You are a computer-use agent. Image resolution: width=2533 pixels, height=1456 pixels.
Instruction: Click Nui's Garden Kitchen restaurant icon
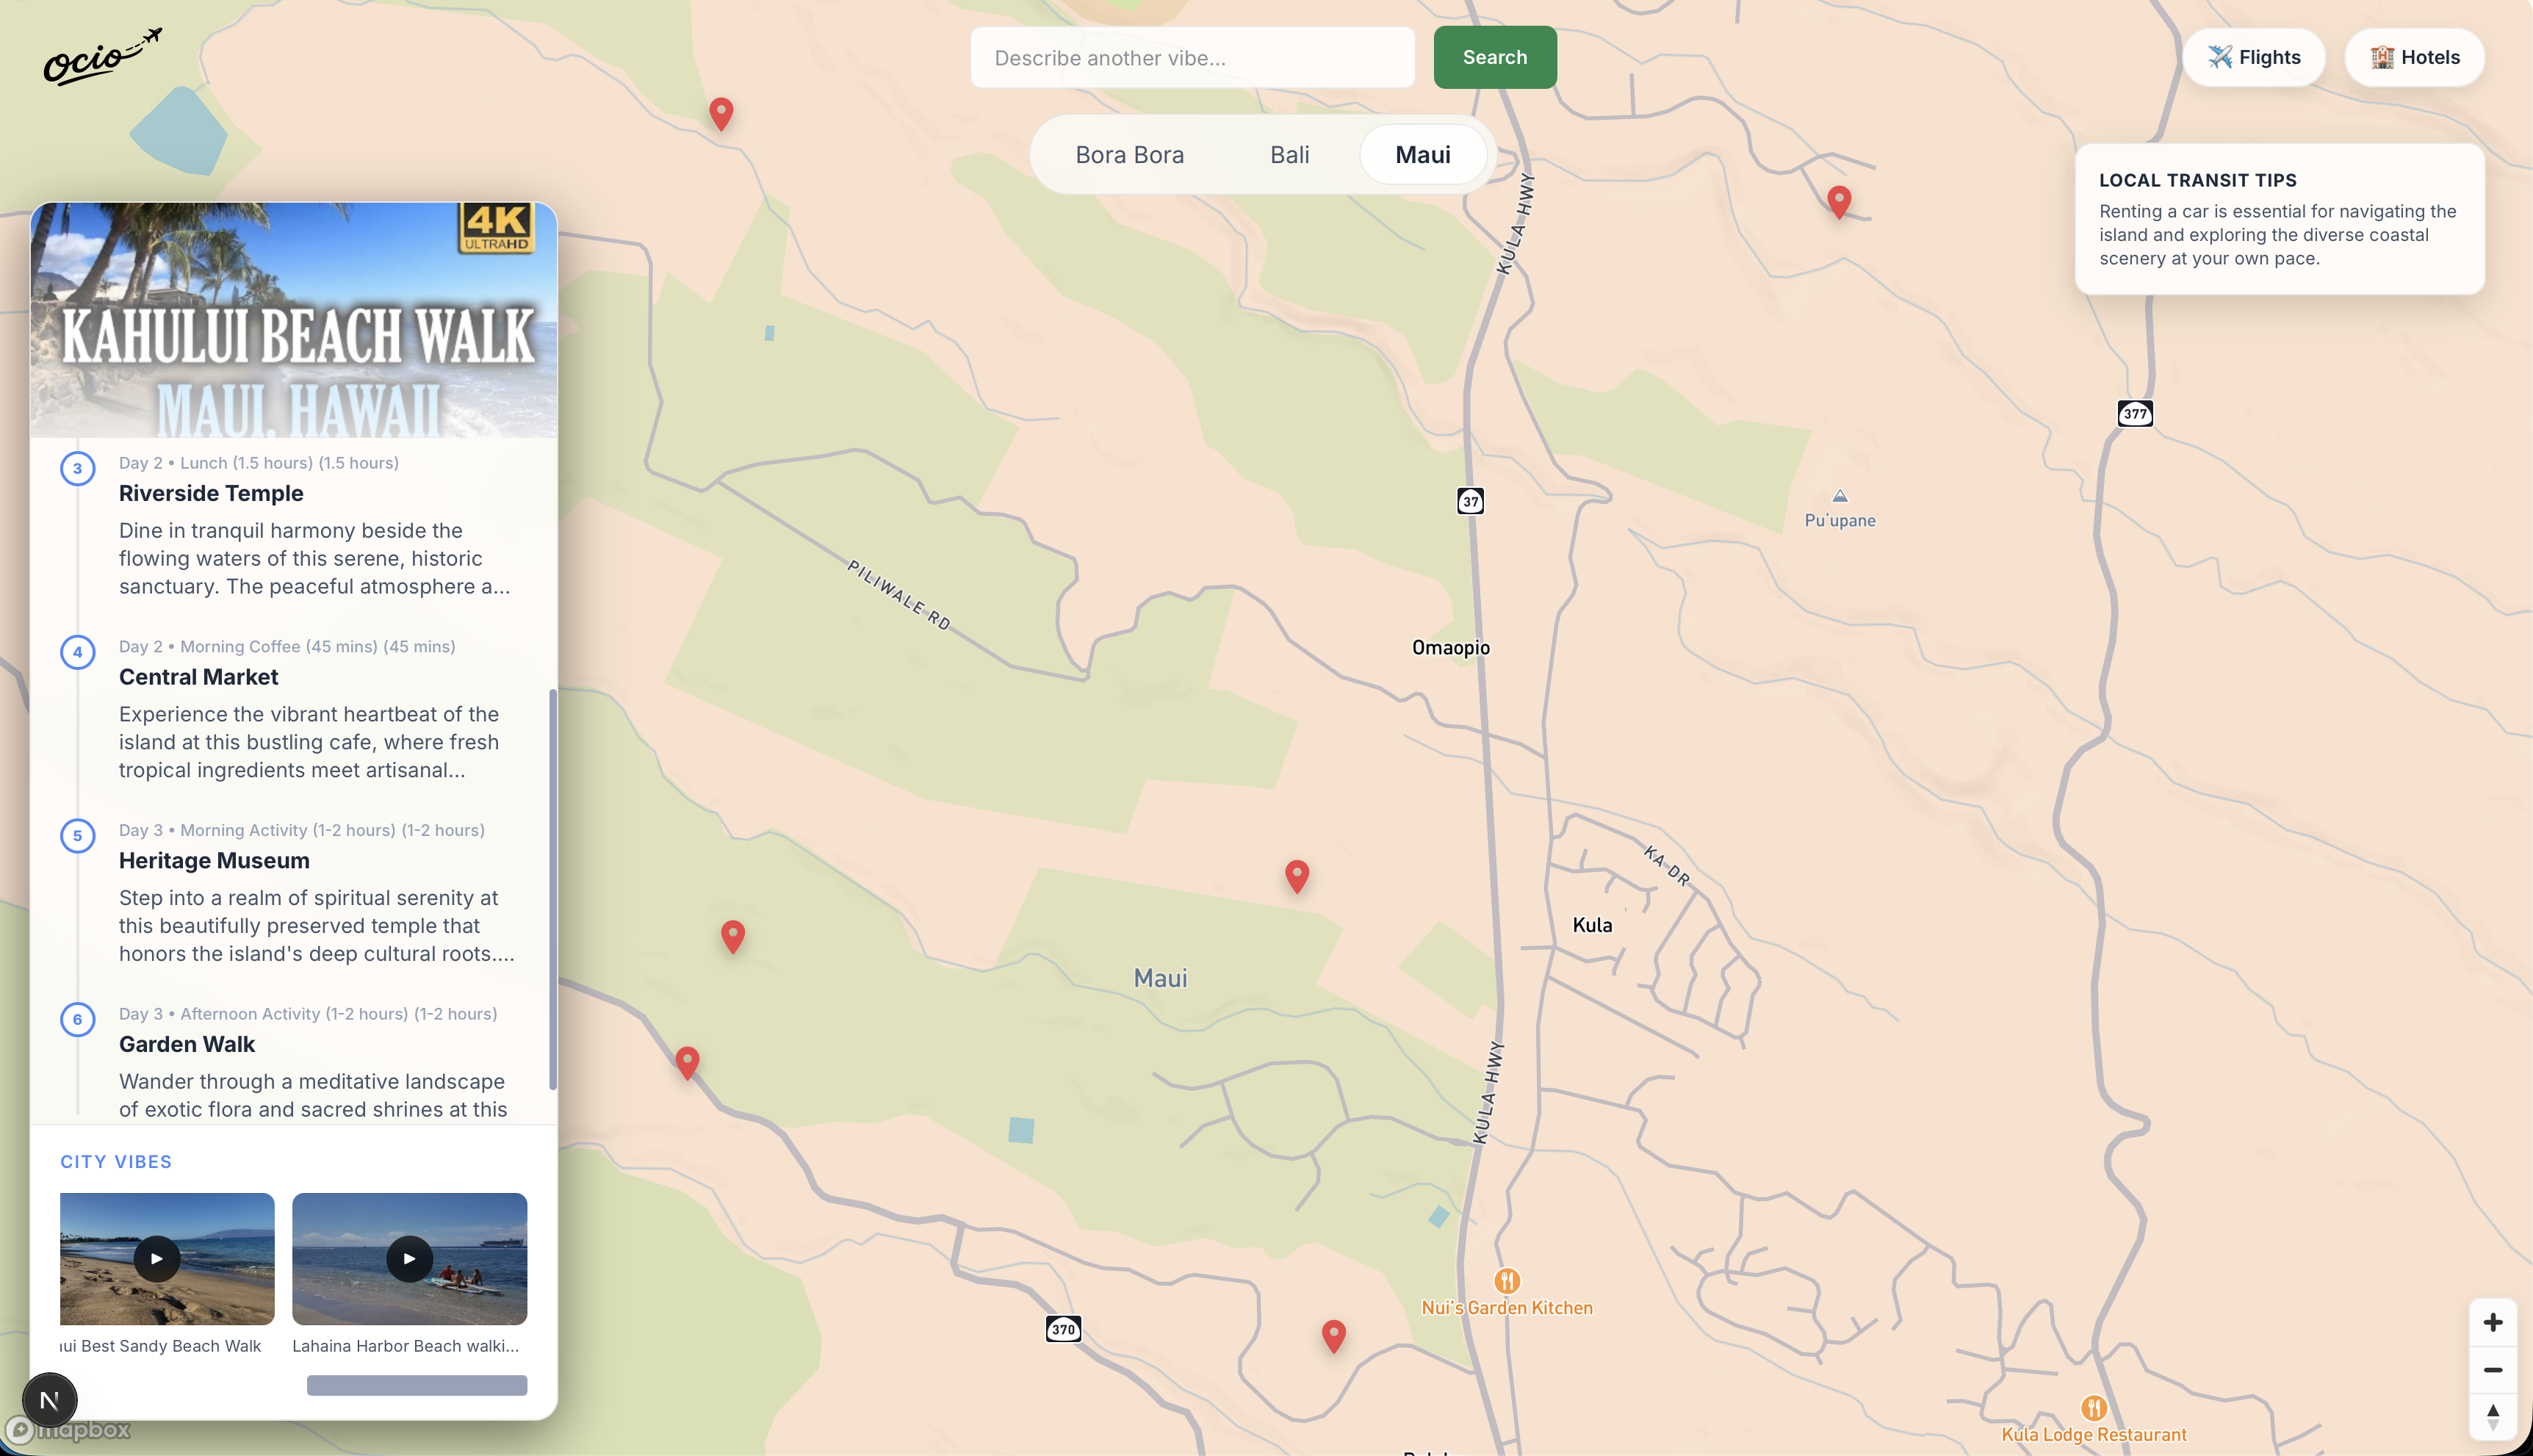coord(1506,1280)
